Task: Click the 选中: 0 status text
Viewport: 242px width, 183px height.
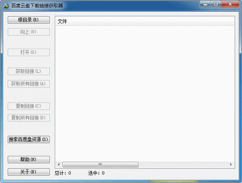Action: [x=96, y=173]
